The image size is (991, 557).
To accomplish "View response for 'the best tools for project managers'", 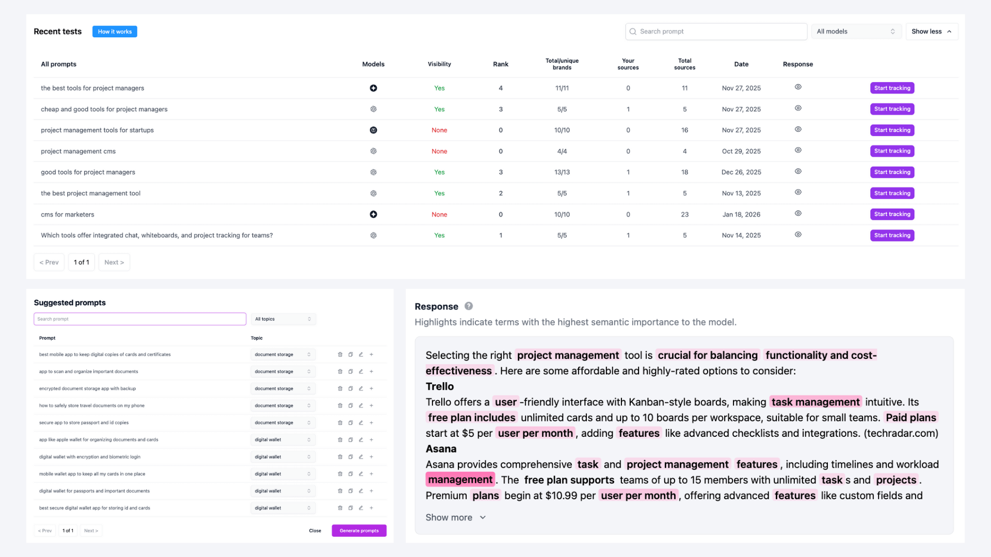I will pos(798,87).
